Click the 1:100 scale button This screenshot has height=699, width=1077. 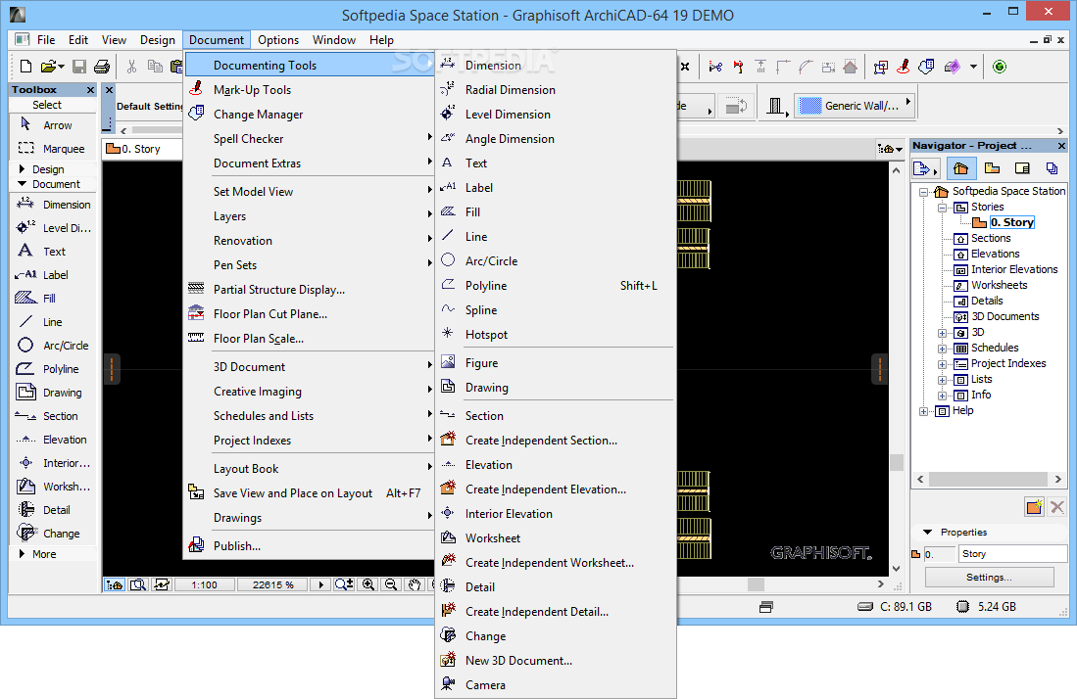point(204,584)
